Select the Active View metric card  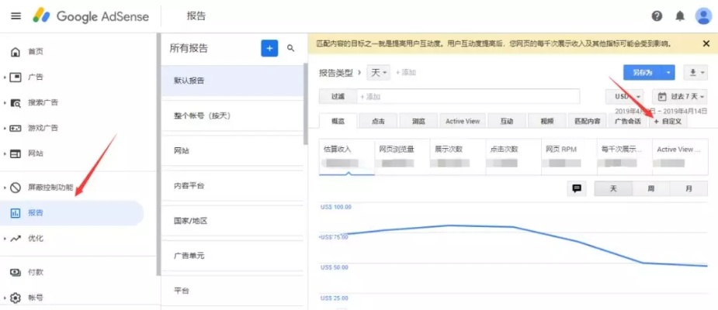pyautogui.click(x=680, y=157)
